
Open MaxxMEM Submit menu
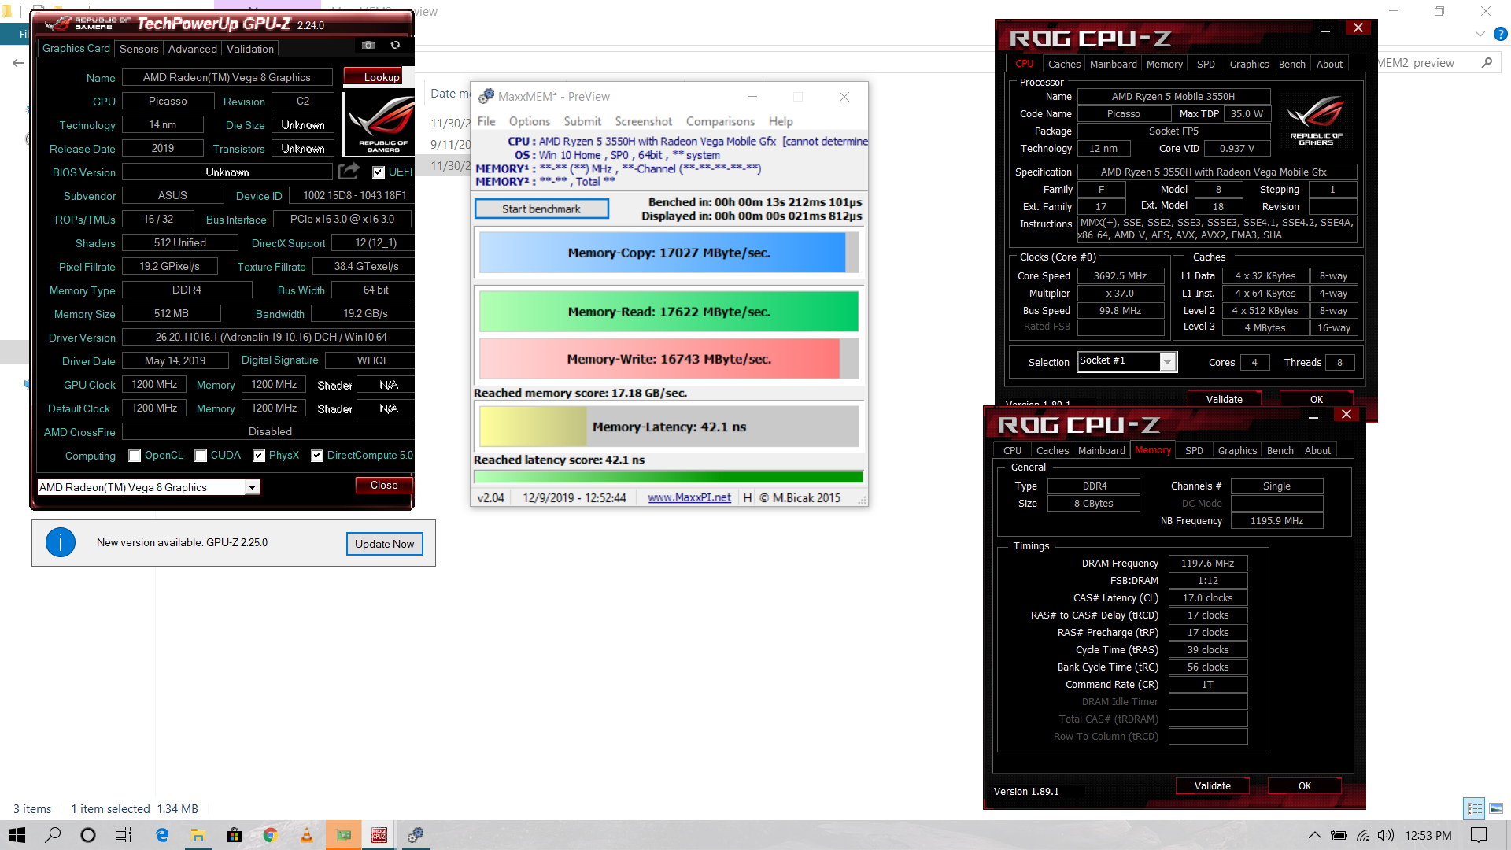pos(582,121)
